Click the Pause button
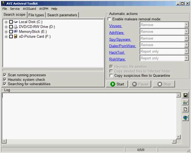The width and height of the screenshot is (191, 153). pos(140,84)
